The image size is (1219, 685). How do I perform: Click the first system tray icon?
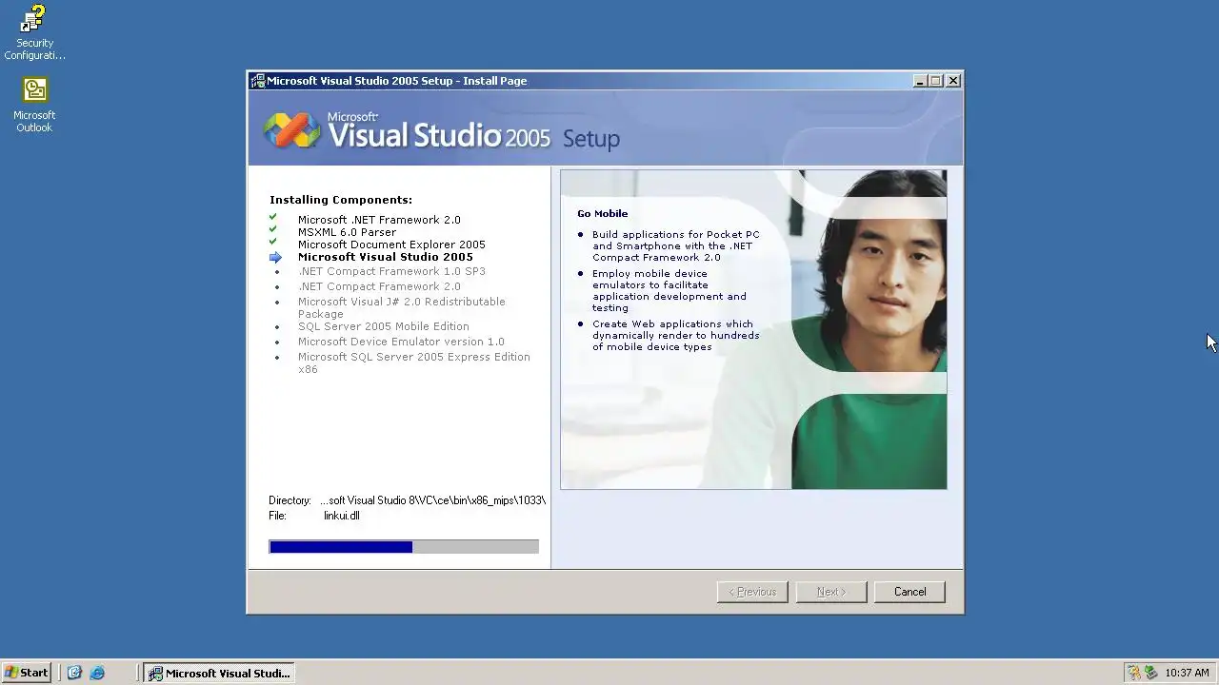(1133, 673)
